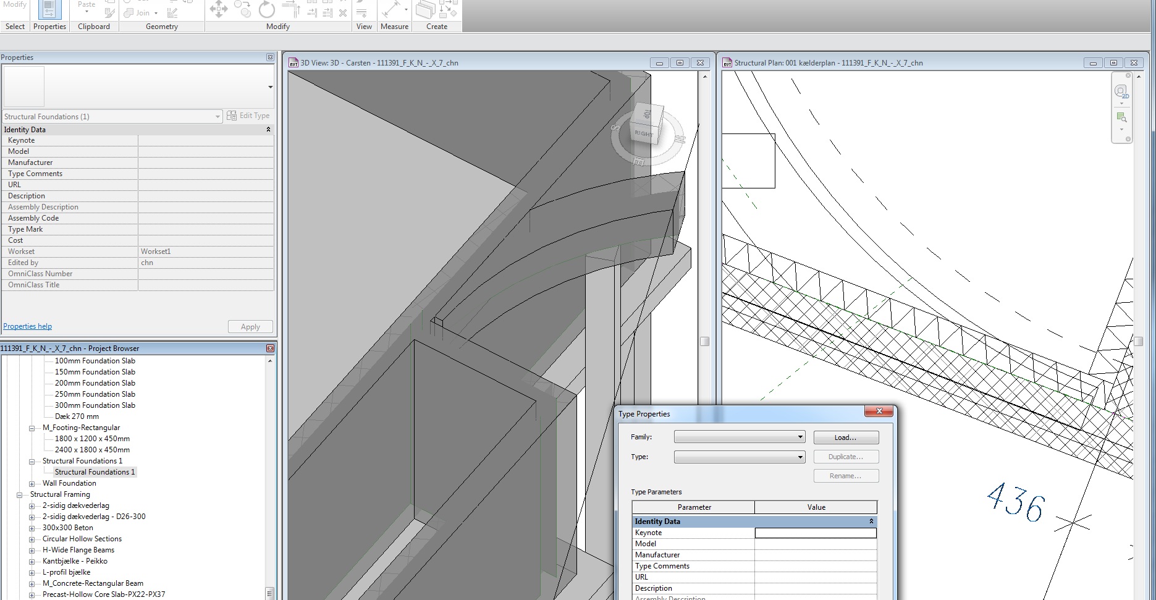Activate the Measure tool icon

391,9
